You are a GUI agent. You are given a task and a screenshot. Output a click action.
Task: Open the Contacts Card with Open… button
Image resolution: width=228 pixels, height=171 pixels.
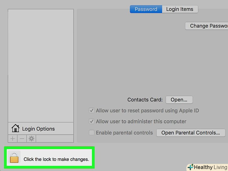coord(179,100)
